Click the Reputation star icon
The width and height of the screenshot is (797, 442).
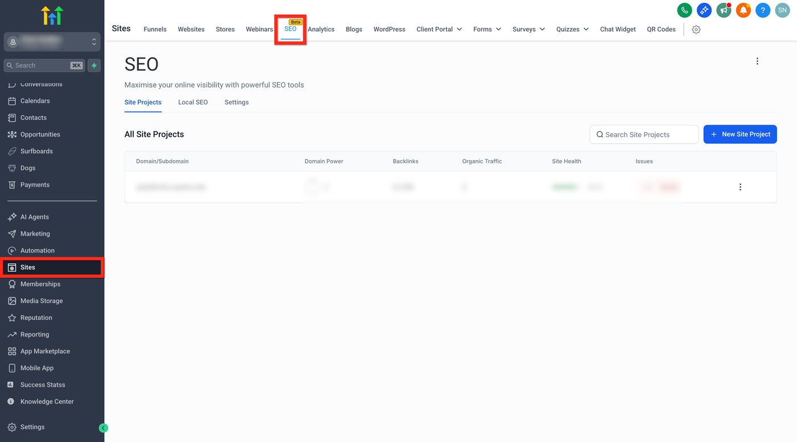coord(12,318)
